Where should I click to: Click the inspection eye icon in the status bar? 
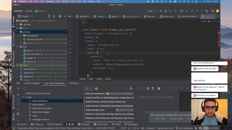click(142, 128)
